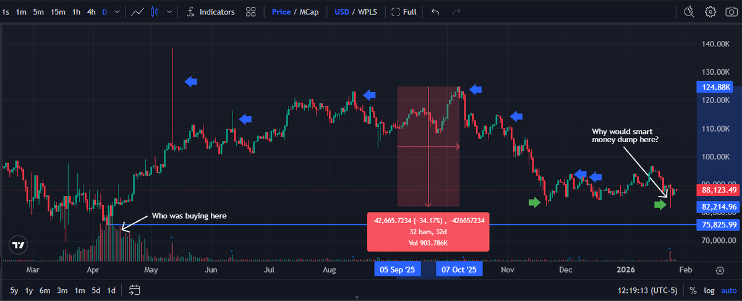Screen dimensions: 742x301
Task: Switch to Price display
Action: (281, 12)
